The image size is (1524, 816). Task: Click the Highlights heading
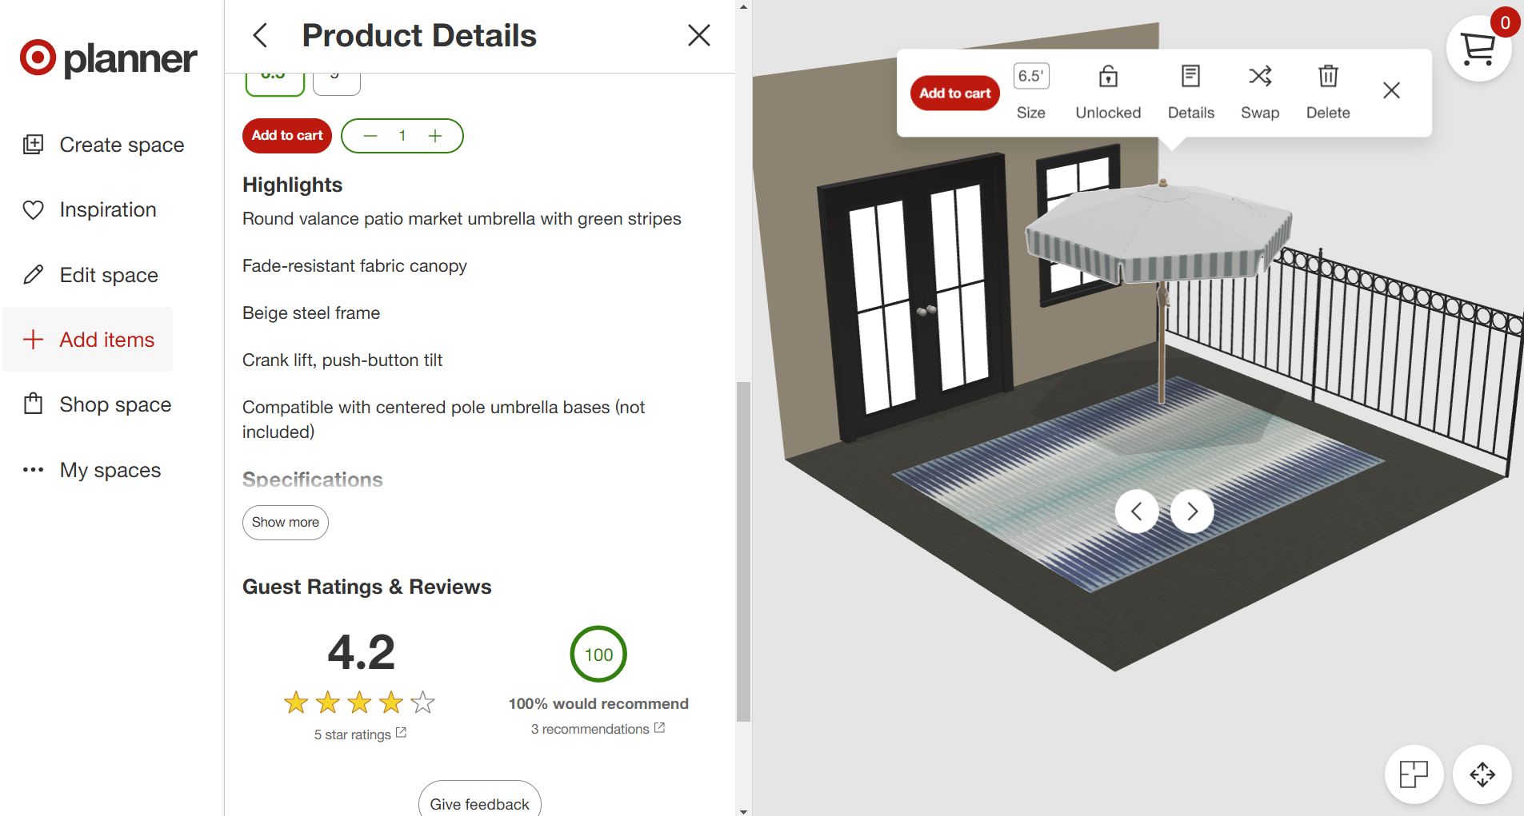coord(292,185)
